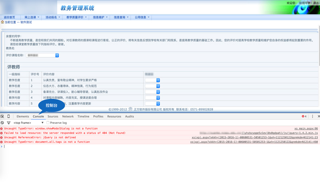This screenshot has height=182, width=320.
Task: Switch to the Elements tab
Action: pos(23,117)
